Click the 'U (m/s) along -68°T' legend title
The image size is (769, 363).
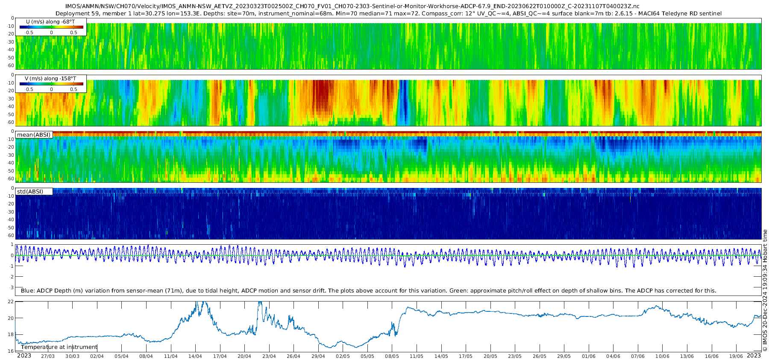pos(50,21)
